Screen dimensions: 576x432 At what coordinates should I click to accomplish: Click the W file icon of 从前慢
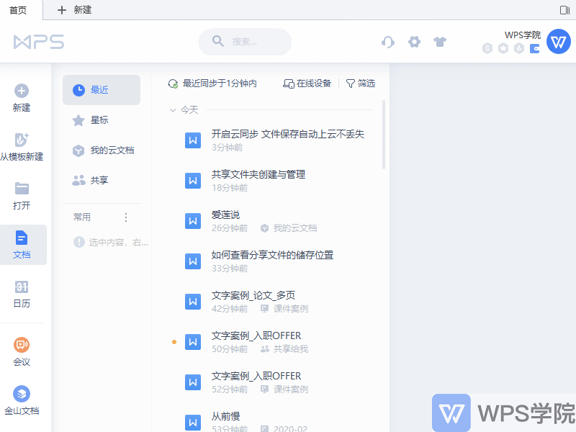click(x=193, y=423)
